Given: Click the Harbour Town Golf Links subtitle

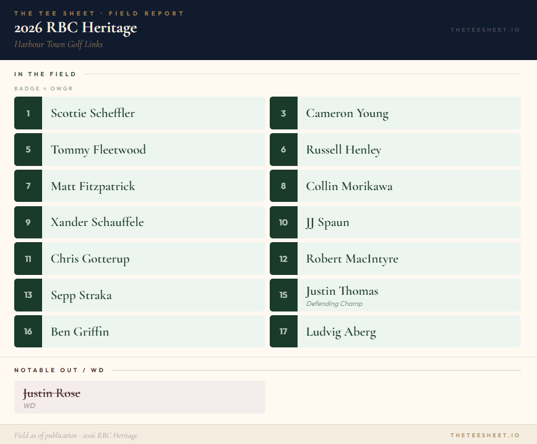Looking at the screenshot, I should click(59, 44).
